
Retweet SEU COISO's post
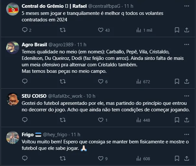tap(63, 120)
